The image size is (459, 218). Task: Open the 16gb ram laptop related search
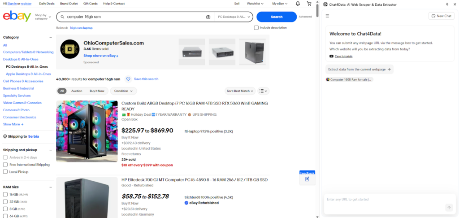coord(81,28)
